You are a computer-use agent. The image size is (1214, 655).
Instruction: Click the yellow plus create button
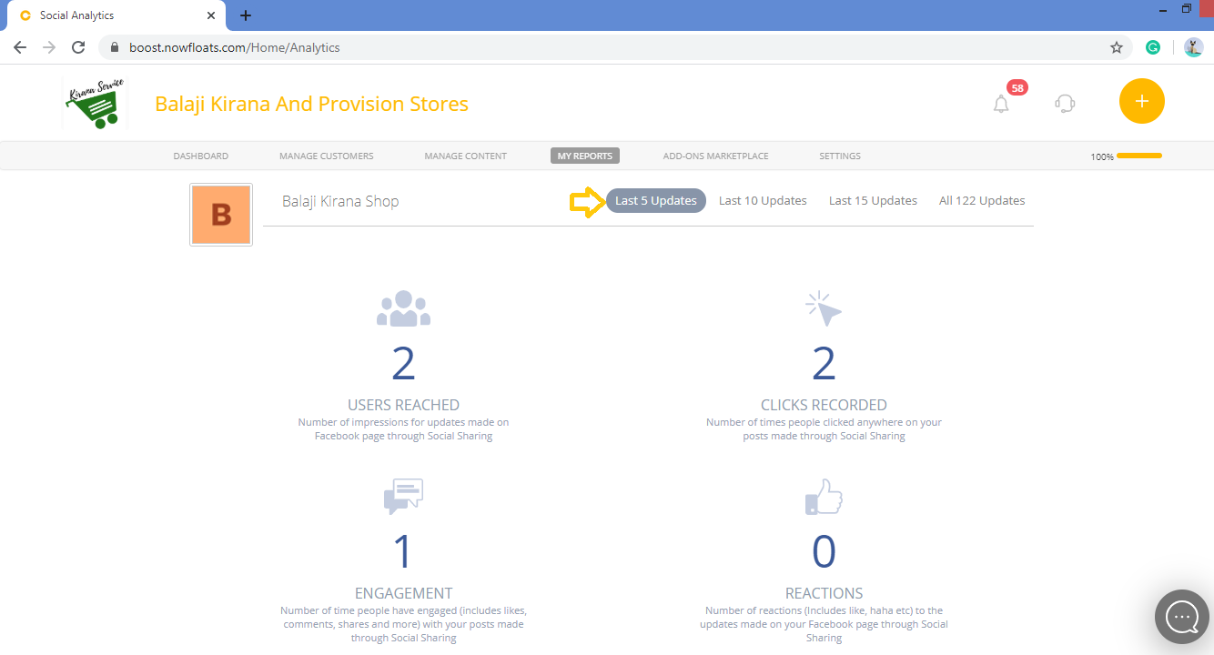click(1142, 101)
